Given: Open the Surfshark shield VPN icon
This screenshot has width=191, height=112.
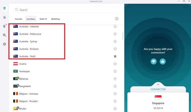Looking at the screenshot, I should [x=5, y=8].
